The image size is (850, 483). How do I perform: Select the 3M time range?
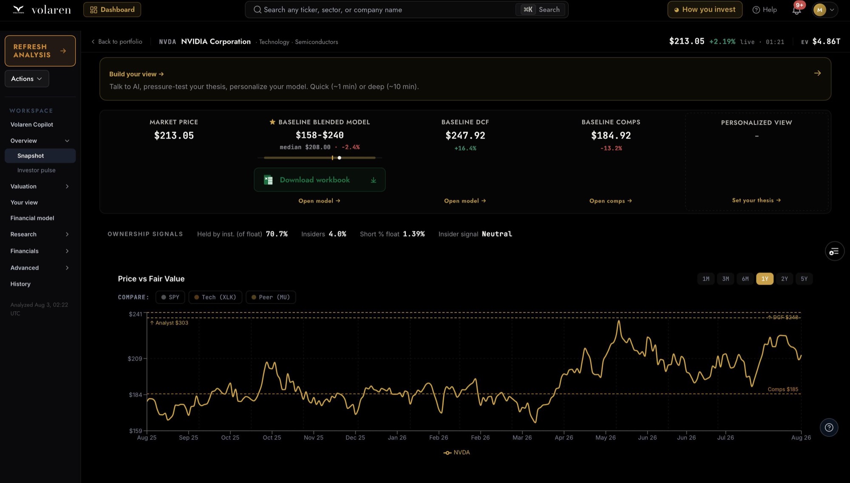[725, 279]
